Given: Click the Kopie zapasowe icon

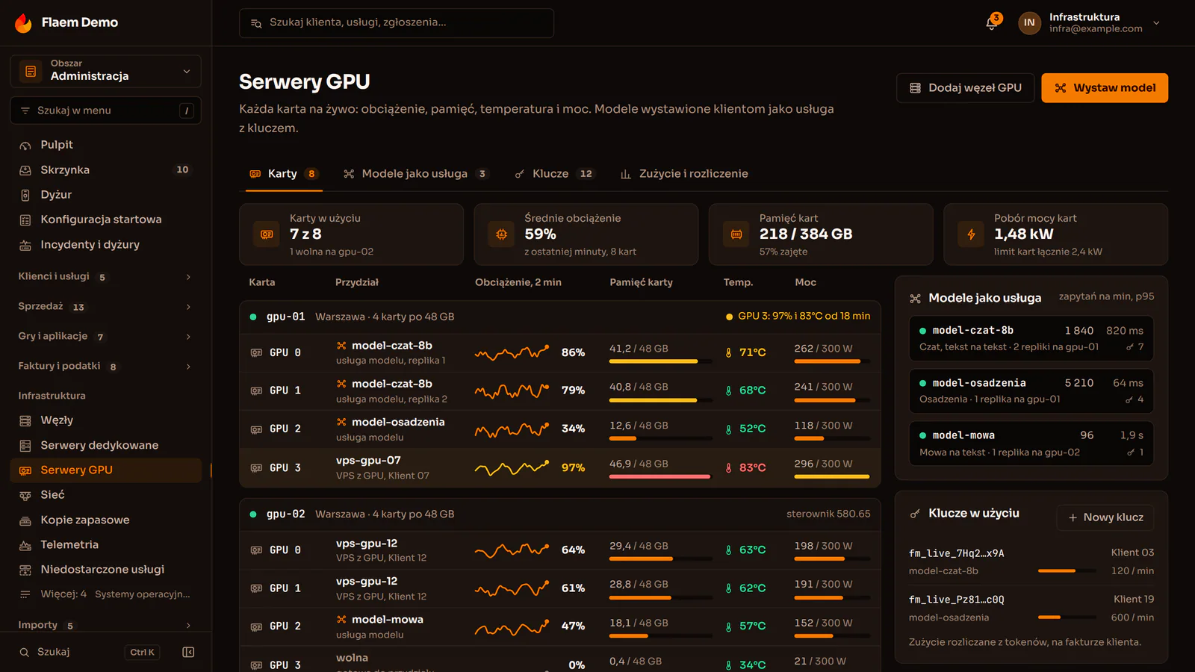Looking at the screenshot, I should click(x=25, y=520).
